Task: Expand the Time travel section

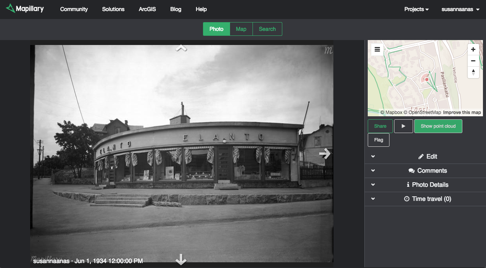Action: [x=427, y=199]
